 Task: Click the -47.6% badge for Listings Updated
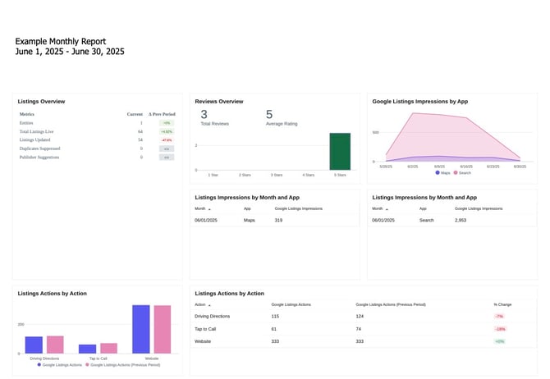point(167,140)
